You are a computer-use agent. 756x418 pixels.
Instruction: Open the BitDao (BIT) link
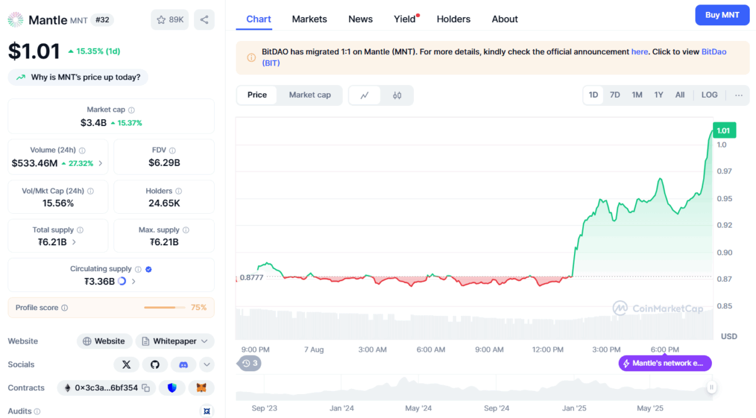pos(495,57)
